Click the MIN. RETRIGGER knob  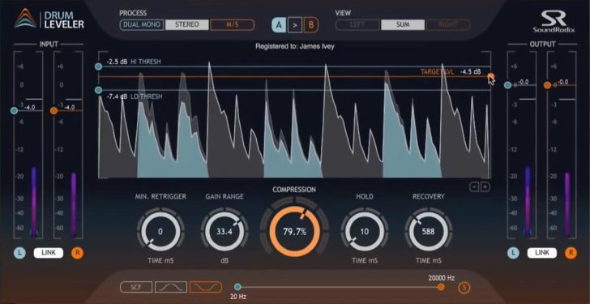pos(160,231)
